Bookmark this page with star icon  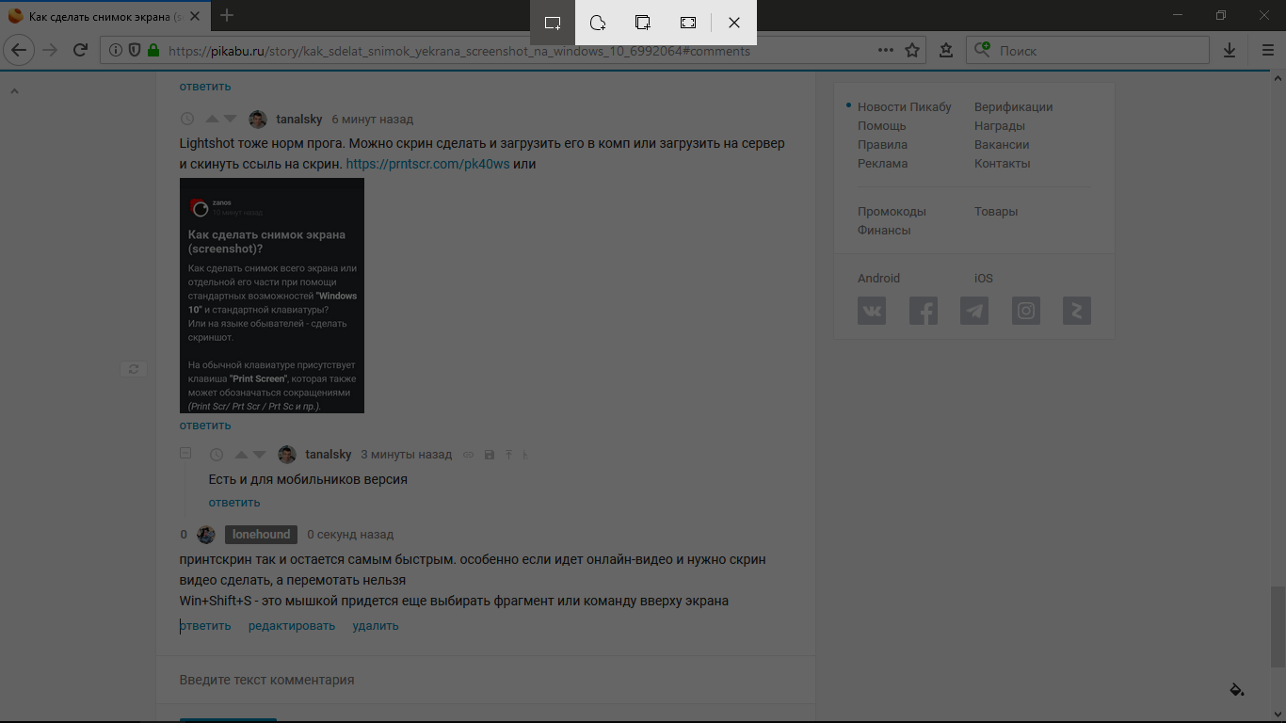pyautogui.click(x=912, y=51)
